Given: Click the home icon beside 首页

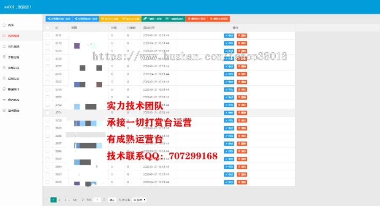Looking at the screenshot, I should (4, 25).
